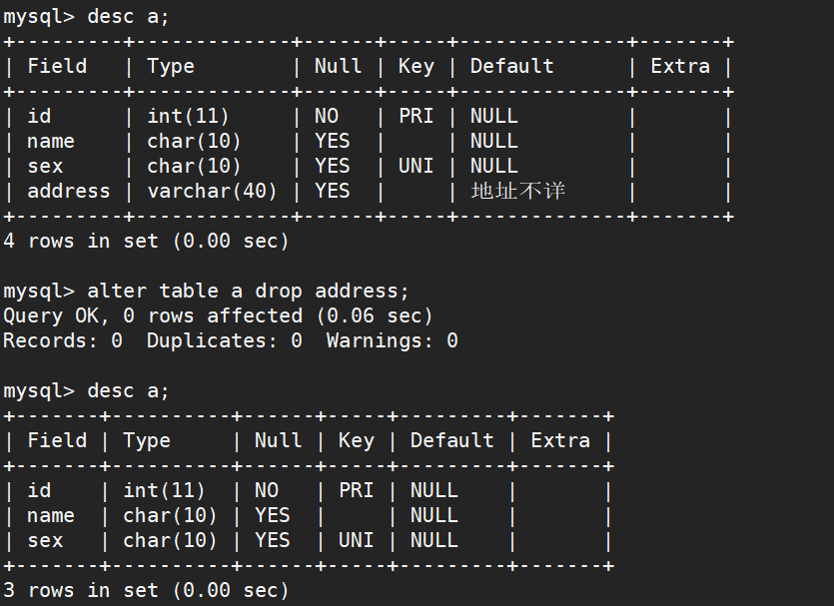Click "sex" field in the four-row table
This screenshot has height=606, width=834.
[45, 166]
